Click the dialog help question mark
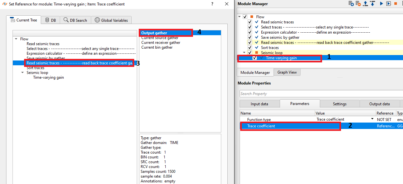 [x=212, y=4]
